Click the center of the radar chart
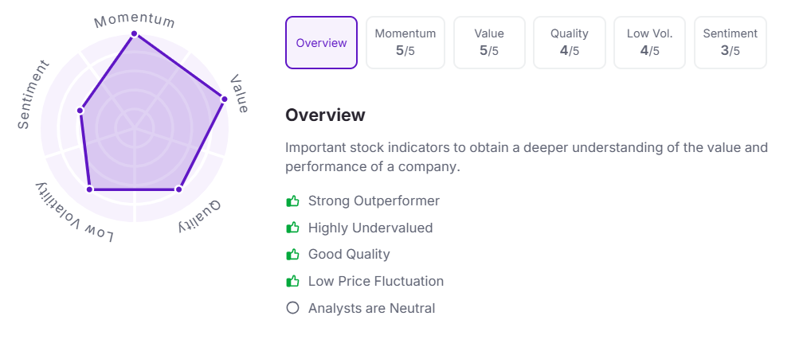Viewport: 807px width, 351px height. pos(134,127)
